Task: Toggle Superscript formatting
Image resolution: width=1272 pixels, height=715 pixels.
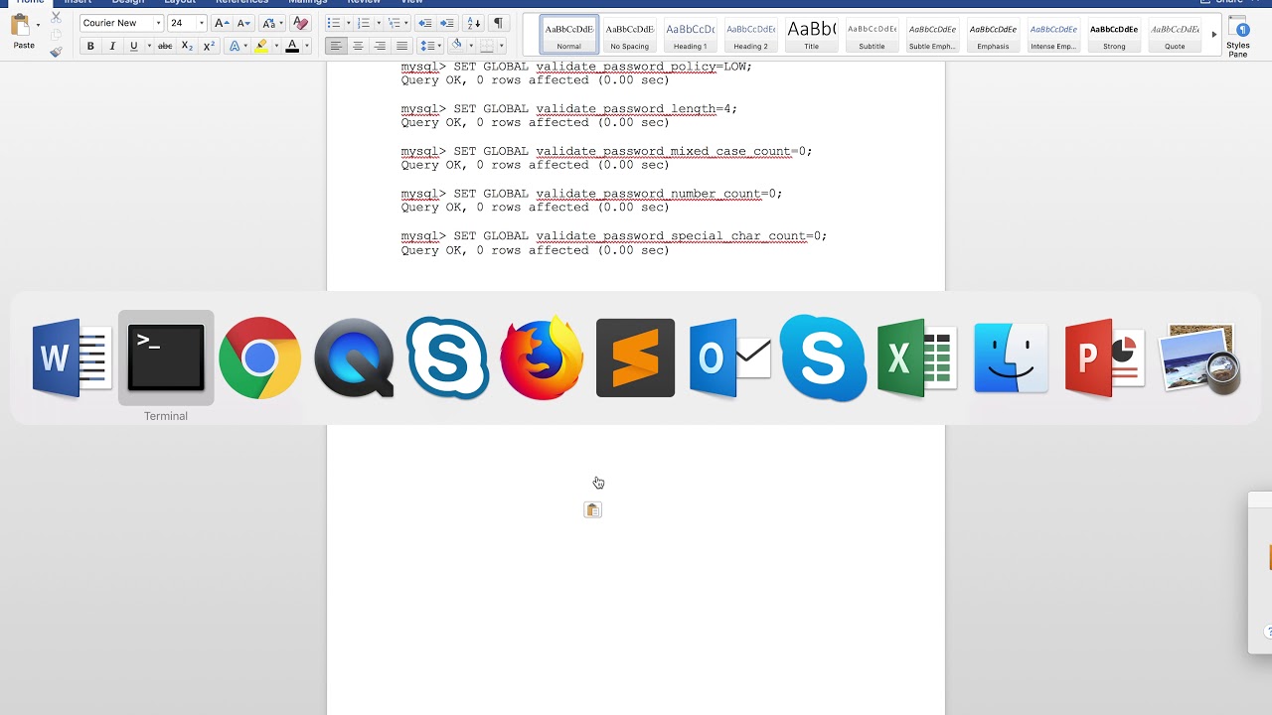Action: point(209,46)
